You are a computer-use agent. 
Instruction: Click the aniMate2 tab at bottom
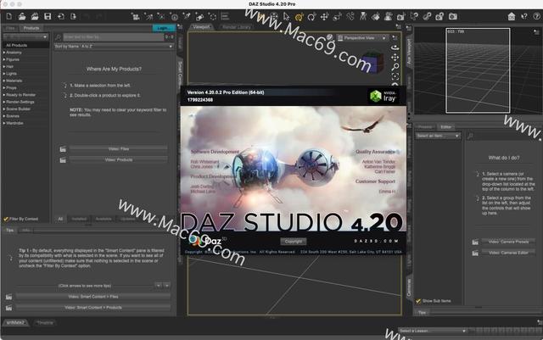(x=15, y=322)
